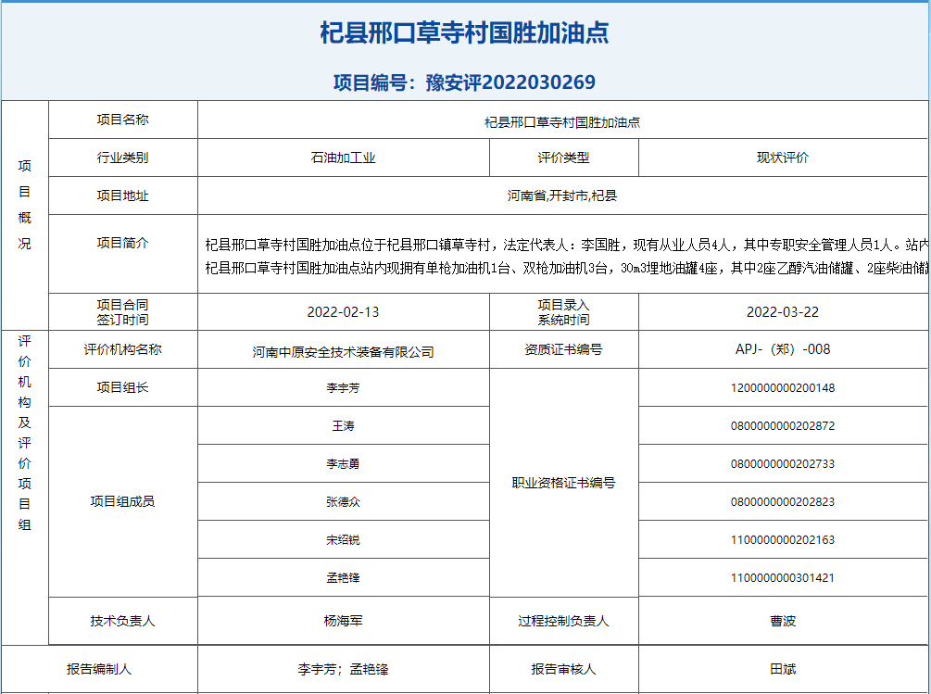Viewport: 931px width, 694px height.
Task: Click the 评价机构名称 label
Action: [123, 349]
